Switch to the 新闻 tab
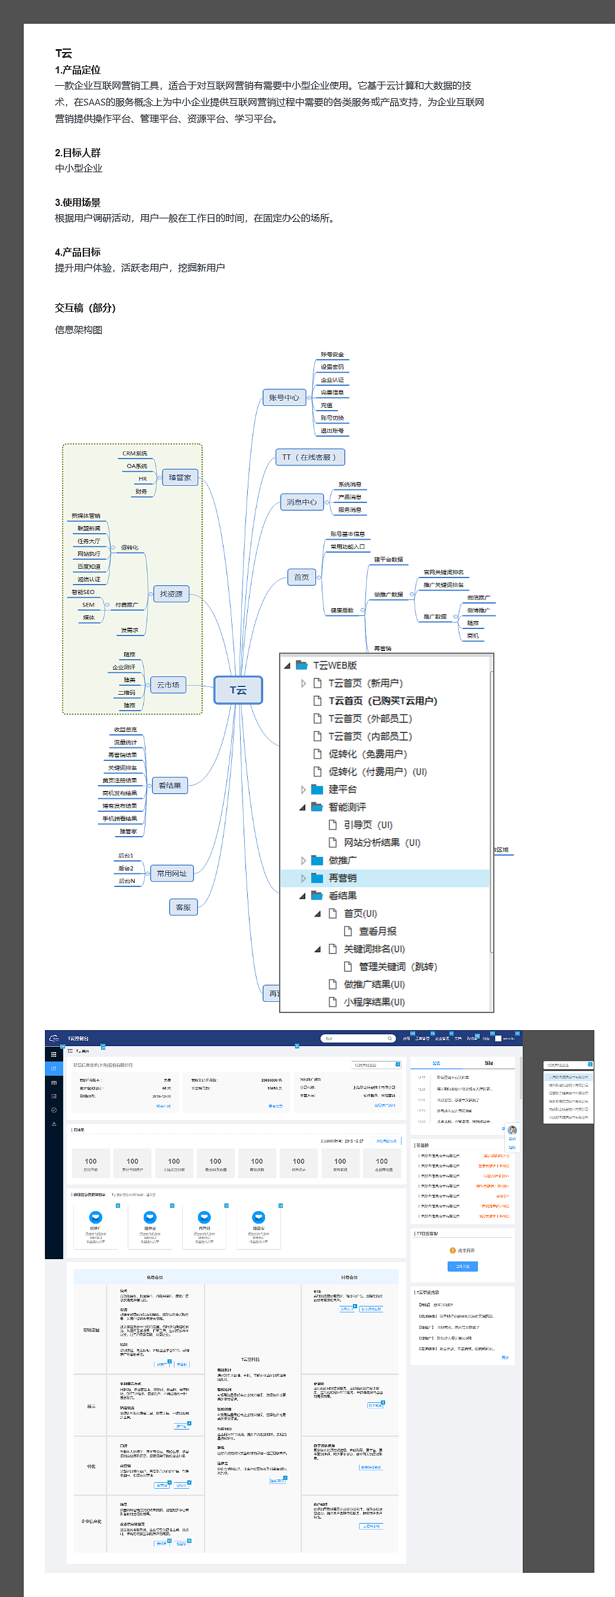This screenshot has height=1597, width=615. point(488,1063)
